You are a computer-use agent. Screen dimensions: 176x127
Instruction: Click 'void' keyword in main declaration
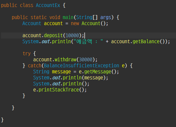pyautogui.click(x=55, y=17)
